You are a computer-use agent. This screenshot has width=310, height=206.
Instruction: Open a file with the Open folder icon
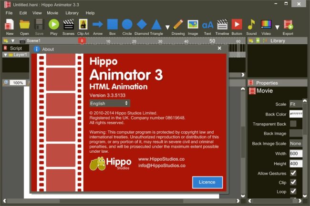pyautogui.click(x=24, y=27)
